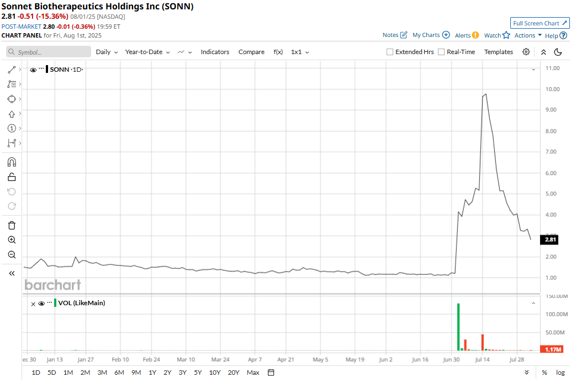576x383 pixels.
Task: Open the Notes link
Action: (390, 35)
